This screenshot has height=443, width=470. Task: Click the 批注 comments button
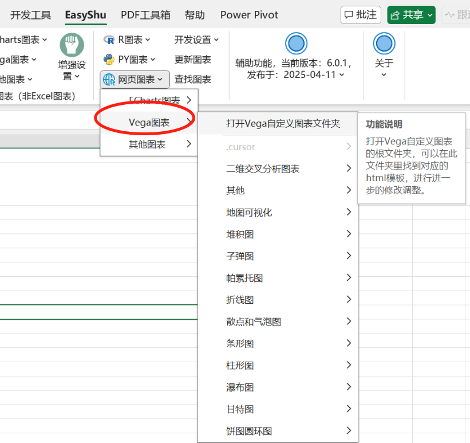pos(361,15)
